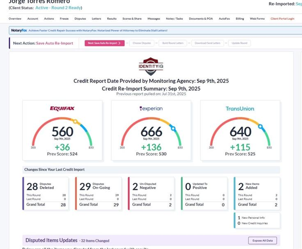302x249 pixels.
Task: Click the TransUnion logo
Action: 240,109
